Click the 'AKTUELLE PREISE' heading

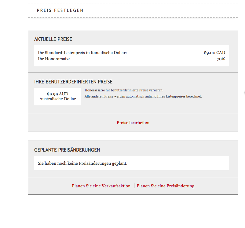53,39
